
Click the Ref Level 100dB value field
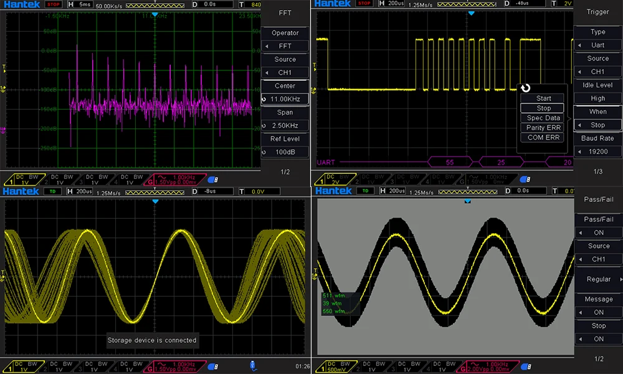[285, 152]
